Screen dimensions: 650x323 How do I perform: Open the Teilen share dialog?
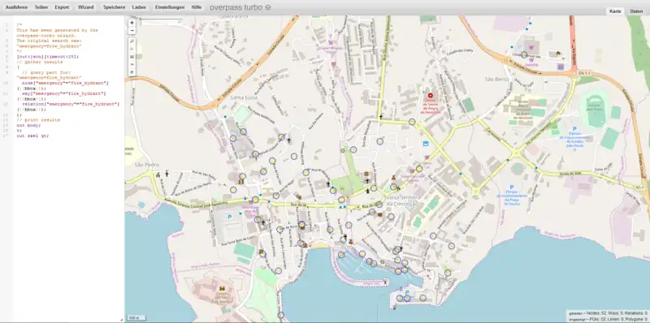(41, 7)
